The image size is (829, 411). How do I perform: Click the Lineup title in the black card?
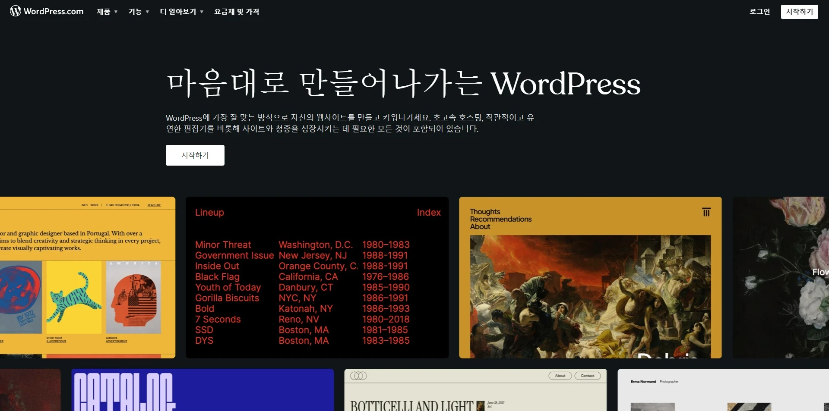[209, 212]
